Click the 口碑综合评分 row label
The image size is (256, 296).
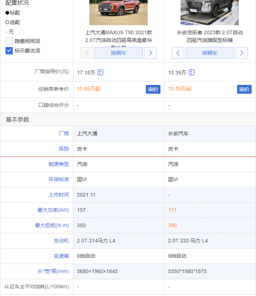pyautogui.click(x=53, y=105)
